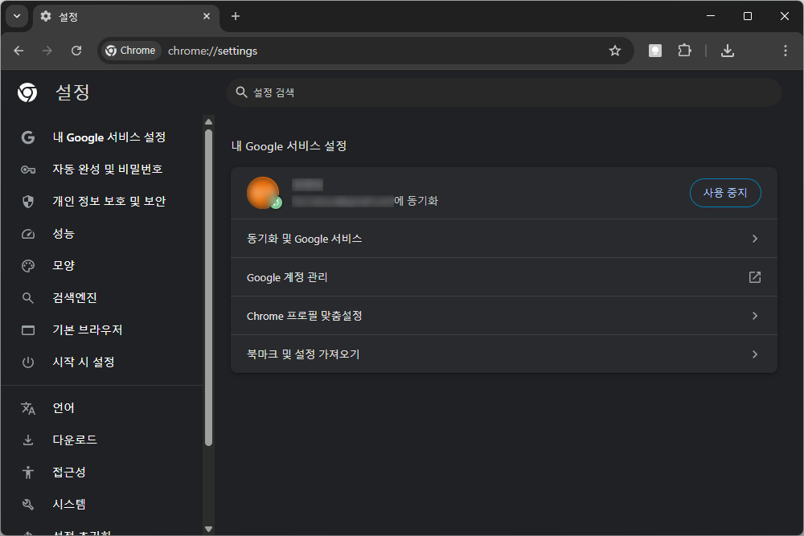The width and height of the screenshot is (804, 536).
Task: Open 시스템 settings section
Action: (x=103, y=504)
